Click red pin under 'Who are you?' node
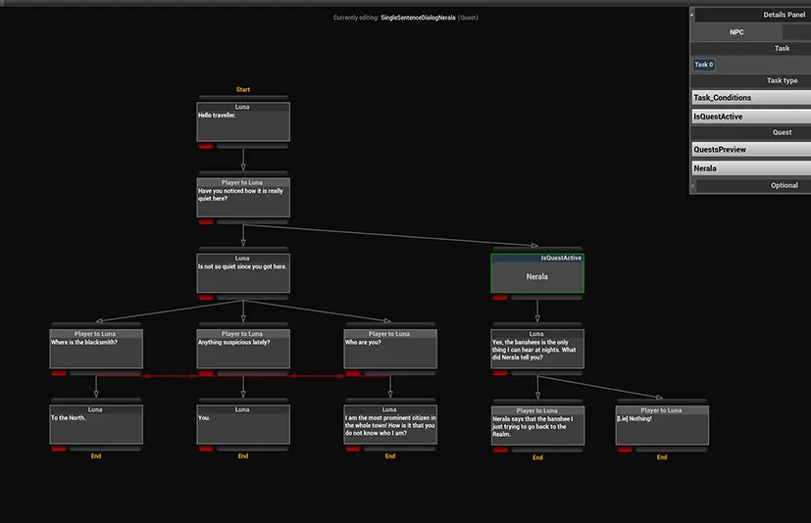The width and height of the screenshot is (811, 523). click(353, 373)
